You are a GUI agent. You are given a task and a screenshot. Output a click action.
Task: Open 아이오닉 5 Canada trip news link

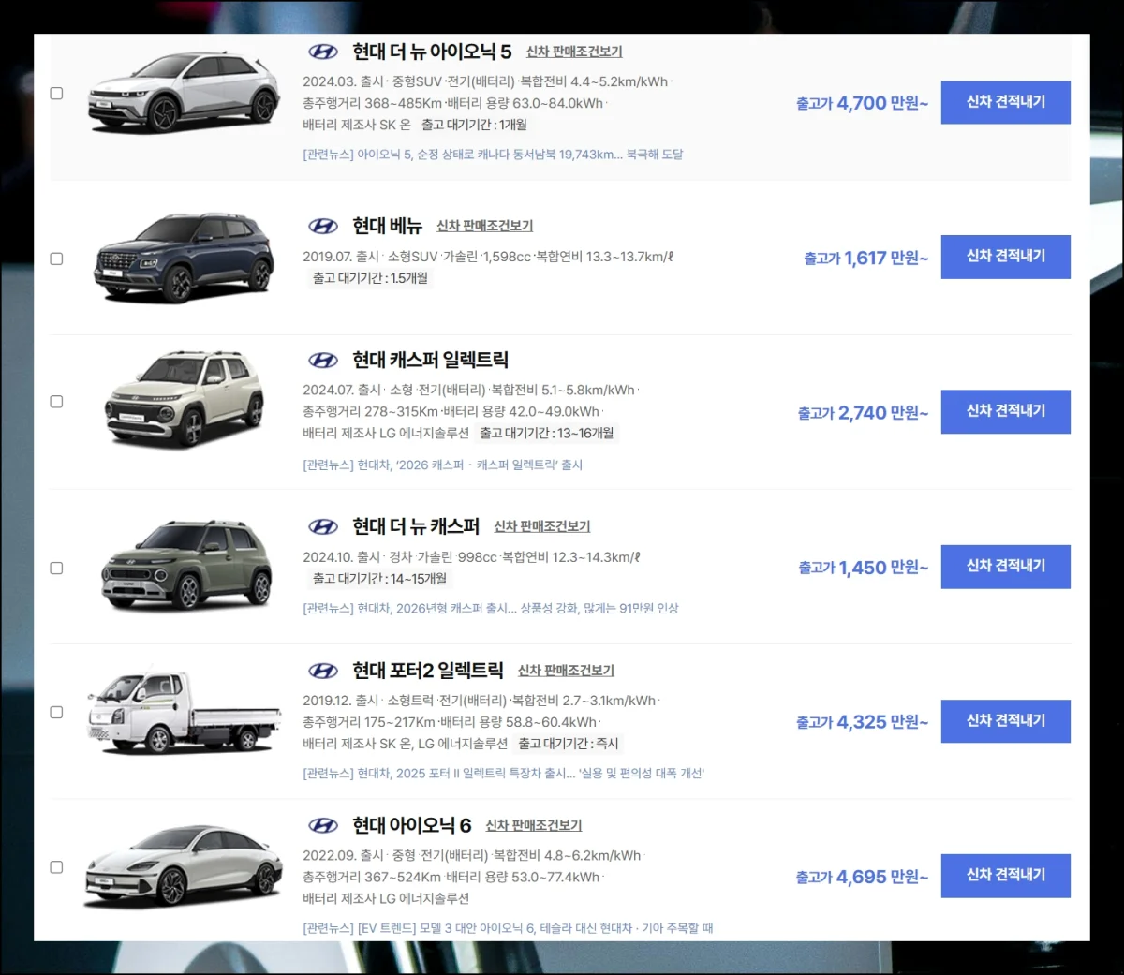pos(493,155)
